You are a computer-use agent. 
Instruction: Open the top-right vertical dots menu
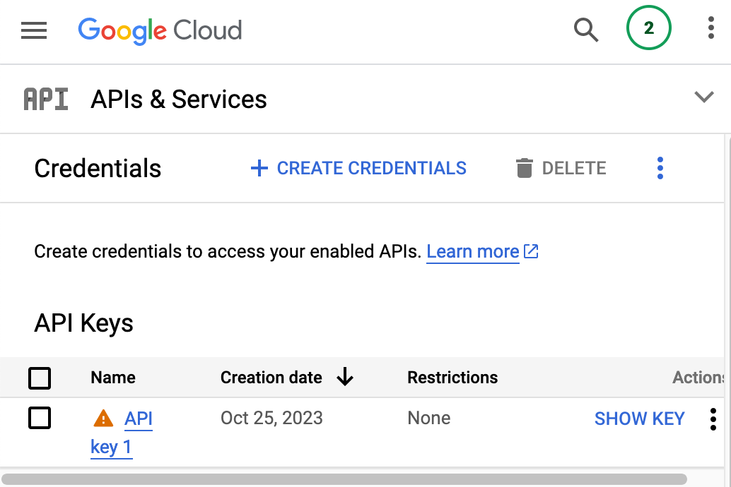[710, 28]
